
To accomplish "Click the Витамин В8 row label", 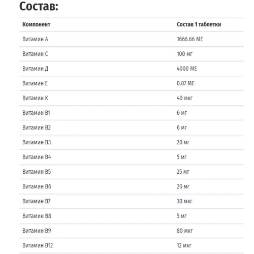I will click(x=37, y=216).
